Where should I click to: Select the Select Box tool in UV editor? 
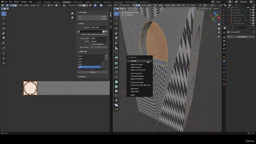(4, 14)
